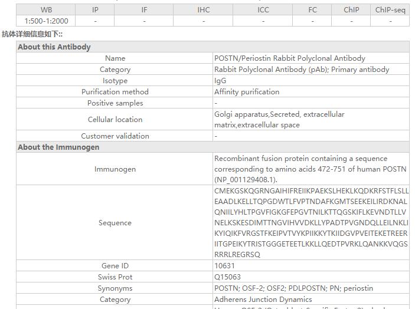
Task: Click the "Rabbit Polyclonal Antibody (pAb); Primary antibody" value
Action: [x=302, y=70]
